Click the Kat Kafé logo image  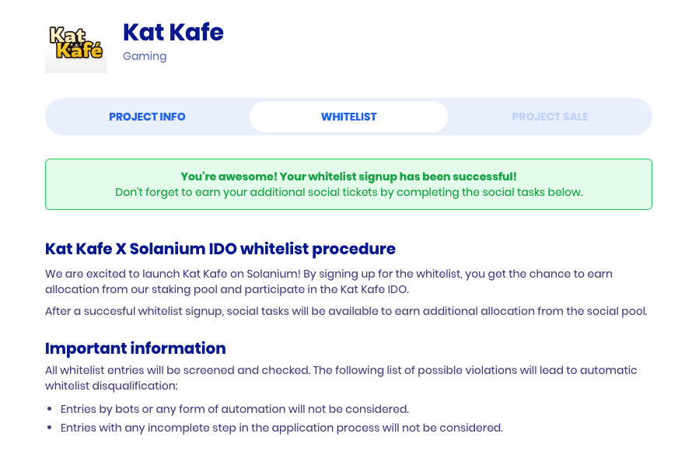(76, 43)
